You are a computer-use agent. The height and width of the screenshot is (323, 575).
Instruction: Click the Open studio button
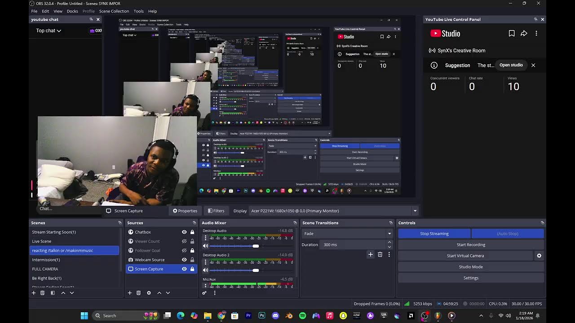[511, 65]
